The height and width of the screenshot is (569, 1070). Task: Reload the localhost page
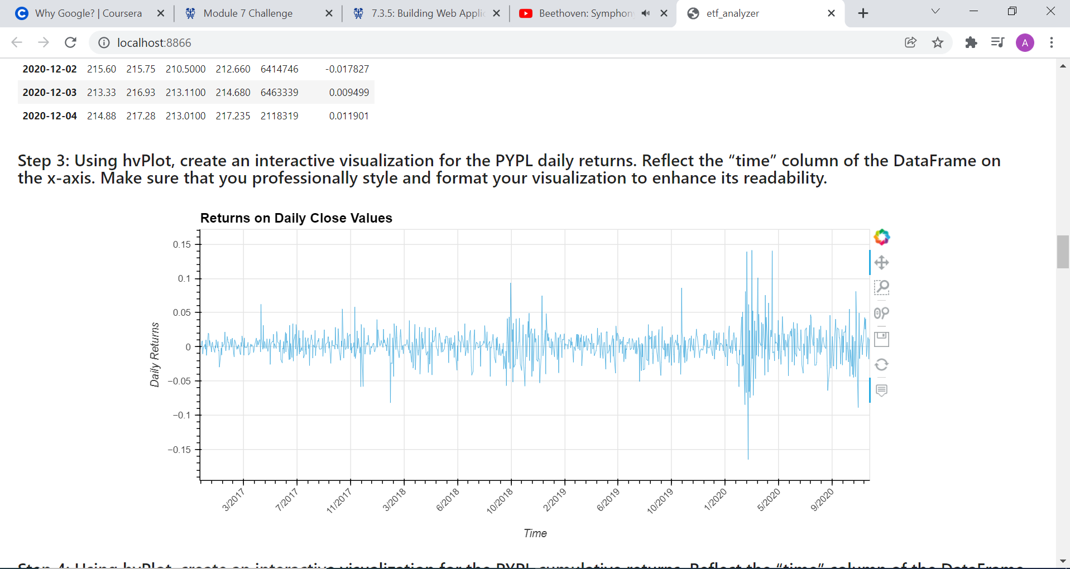[x=70, y=42]
